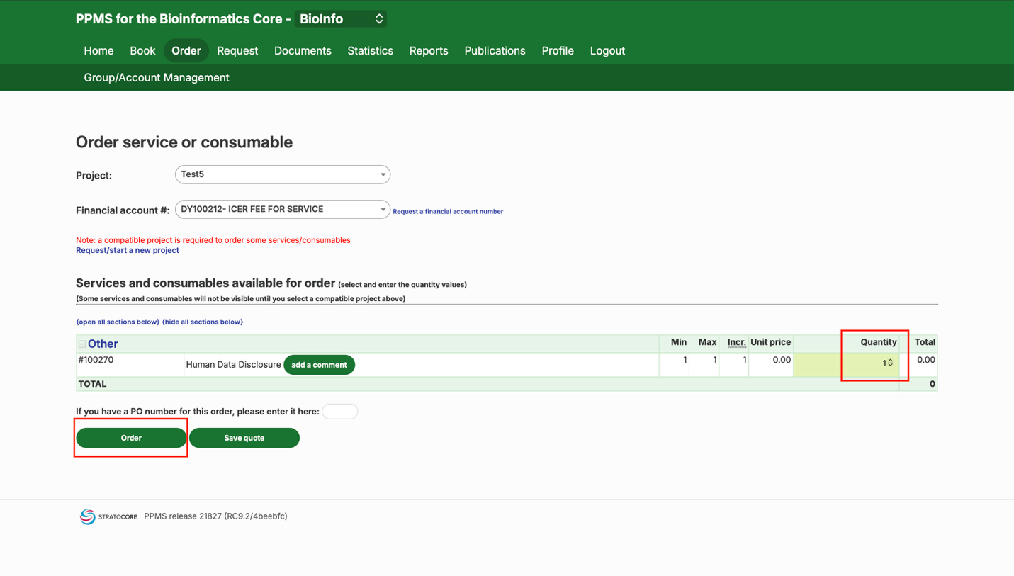This screenshot has width=1014, height=576.
Task: Click hide all sections below link
Action: coord(203,322)
